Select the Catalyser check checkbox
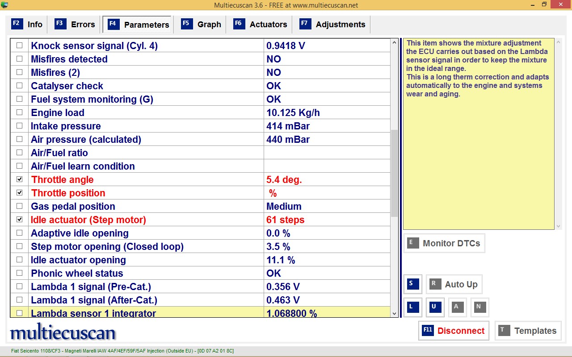The height and width of the screenshot is (357, 572). pyautogui.click(x=19, y=86)
